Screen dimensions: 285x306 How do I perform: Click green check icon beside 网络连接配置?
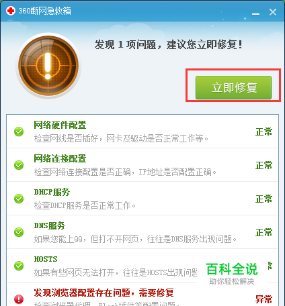19,165
